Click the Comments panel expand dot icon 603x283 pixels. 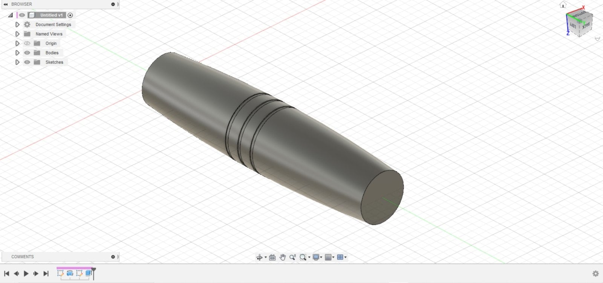[x=113, y=257]
